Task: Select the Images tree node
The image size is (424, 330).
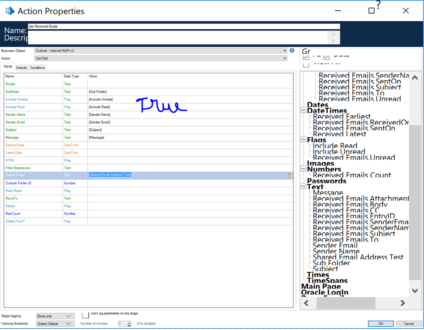Action: click(x=320, y=163)
